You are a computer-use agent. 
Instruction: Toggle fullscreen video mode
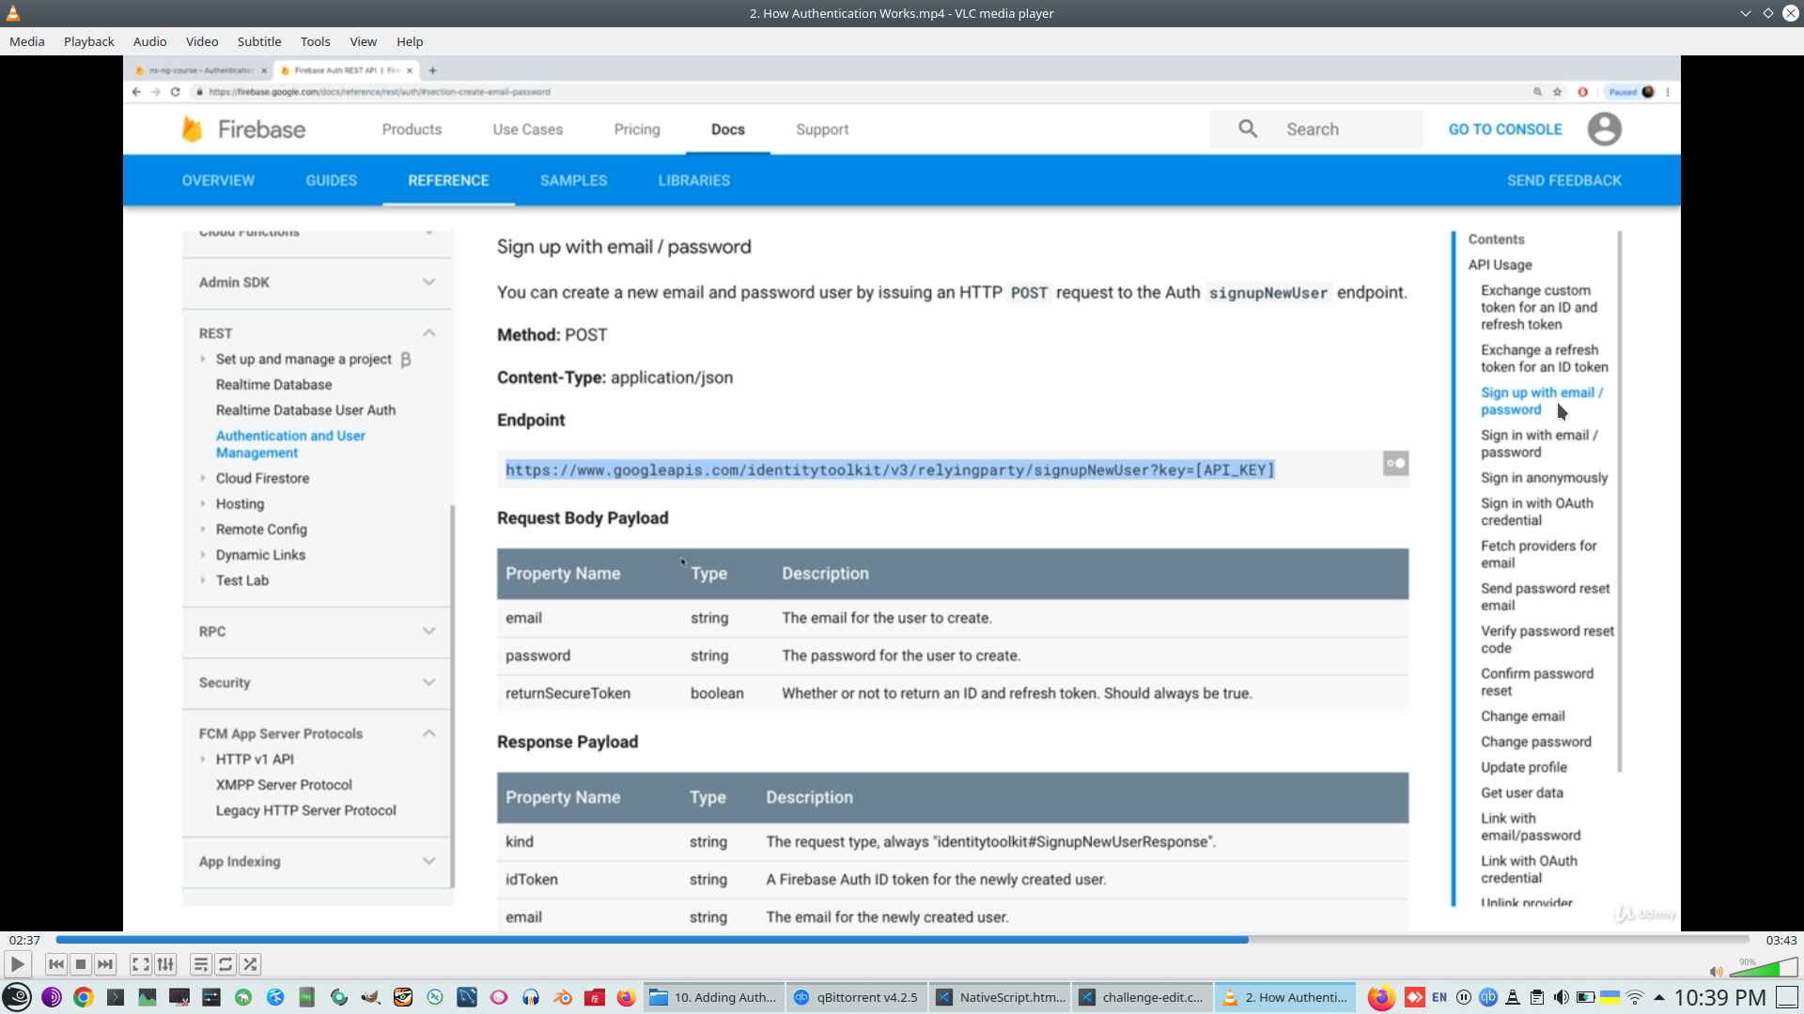(141, 964)
